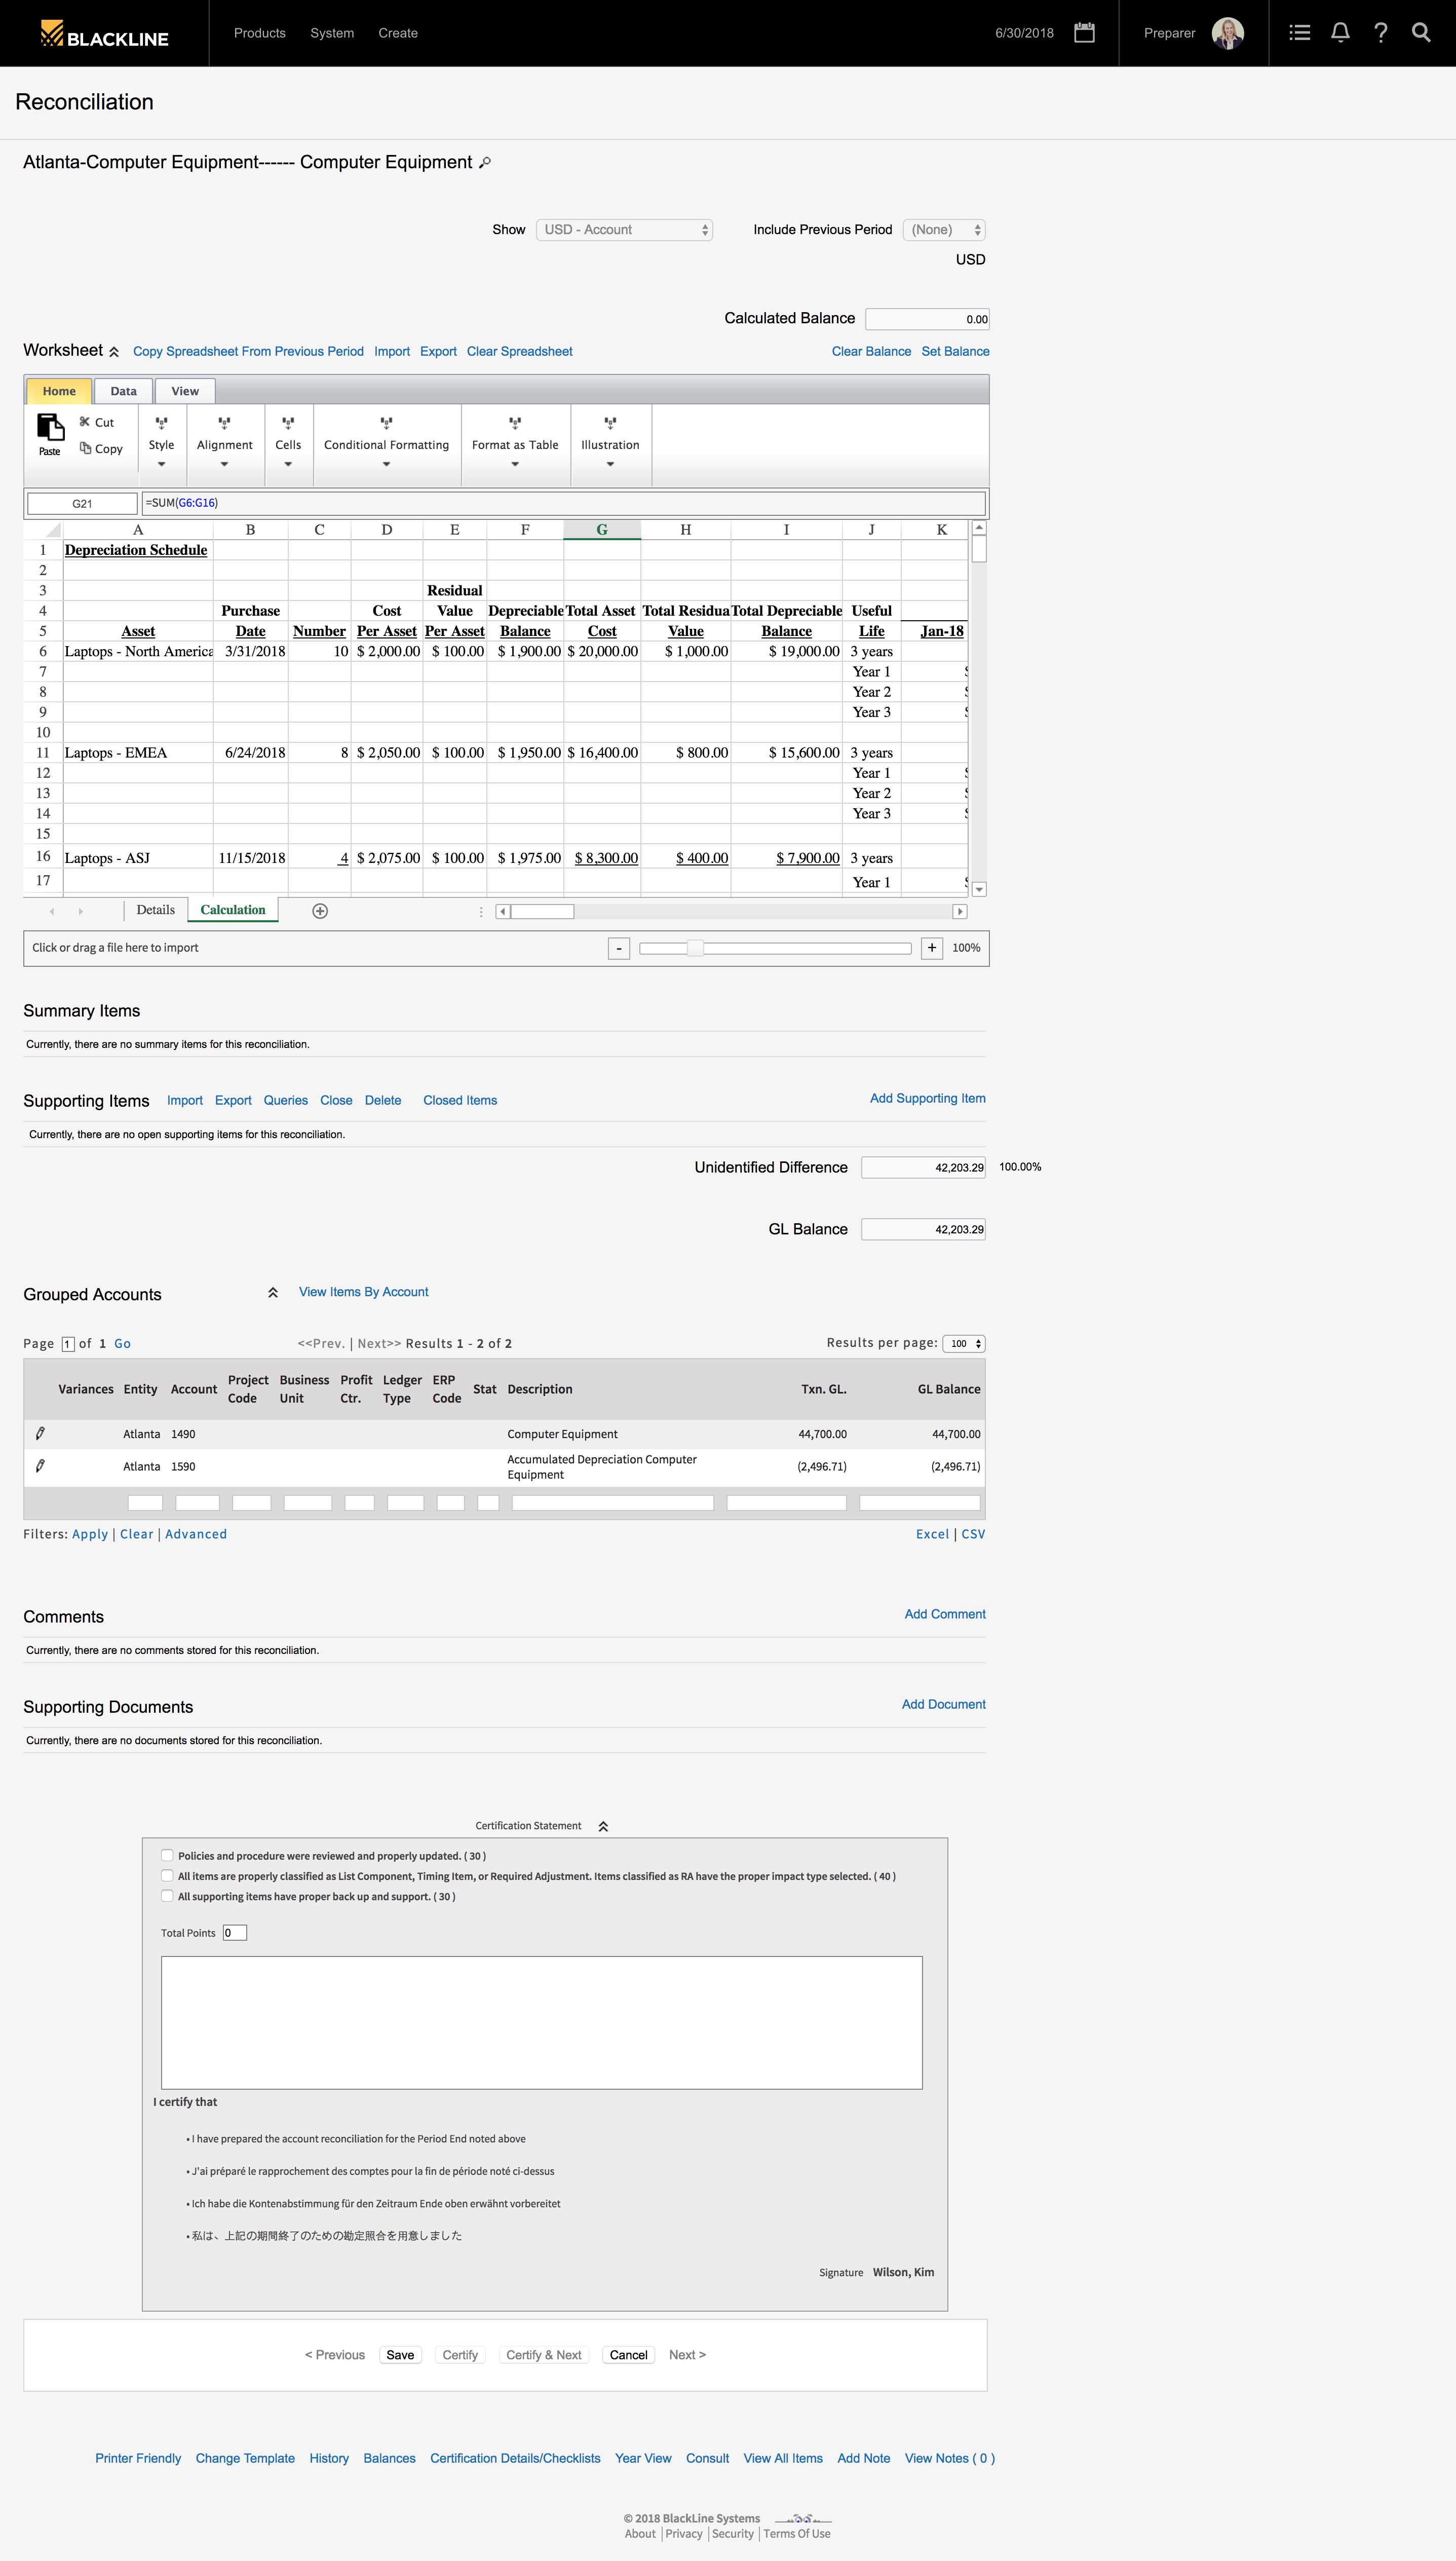Check 'Policies and procedure were reviewed' box
The height and width of the screenshot is (2561, 1456).
point(167,1855)
